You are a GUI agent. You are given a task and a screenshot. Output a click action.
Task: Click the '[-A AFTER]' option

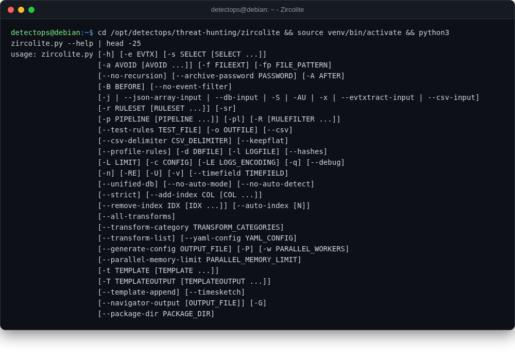coord(323,76)
